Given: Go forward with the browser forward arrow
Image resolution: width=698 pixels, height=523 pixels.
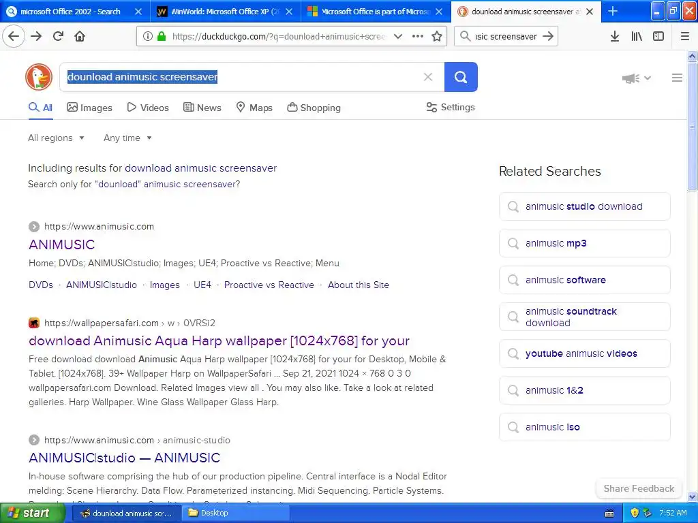Looking at the screenshot, I should tap(36, 36).
